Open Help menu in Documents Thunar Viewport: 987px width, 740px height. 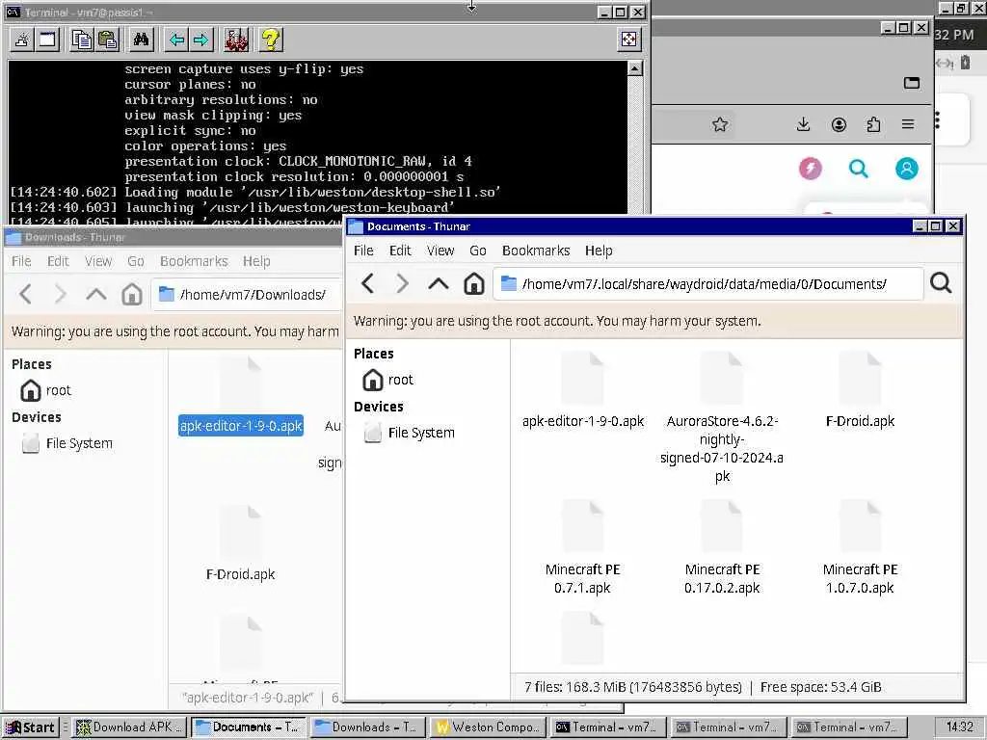point(599,251)
